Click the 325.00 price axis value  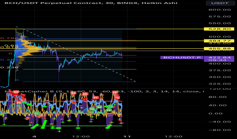[220, 84]
